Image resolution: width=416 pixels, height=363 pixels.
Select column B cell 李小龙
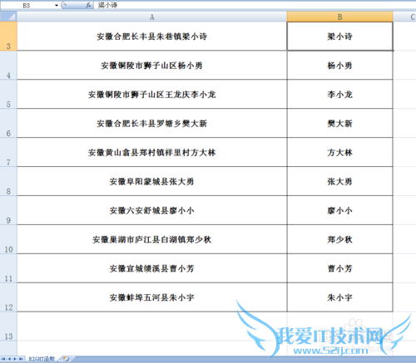pyautogui.click(x=339, y=95)
